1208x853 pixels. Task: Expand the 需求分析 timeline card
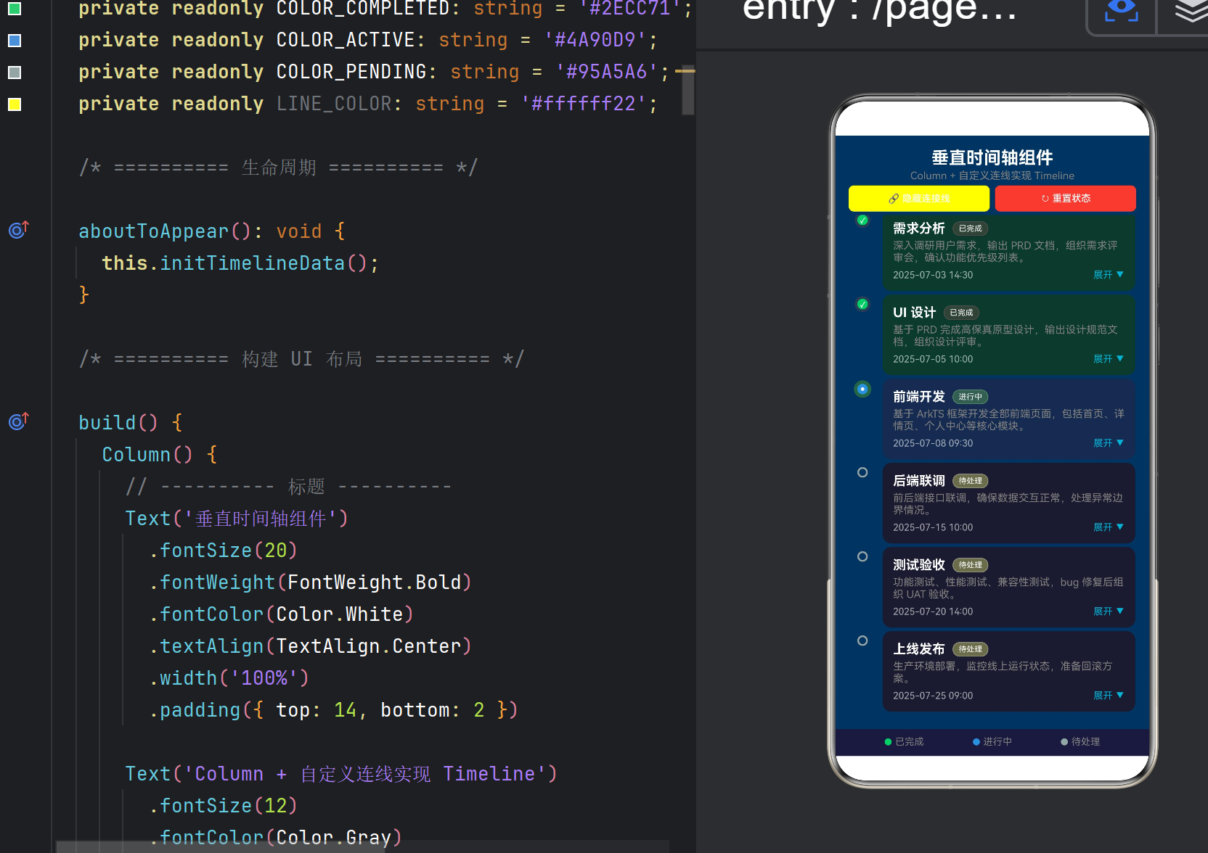1109,275
